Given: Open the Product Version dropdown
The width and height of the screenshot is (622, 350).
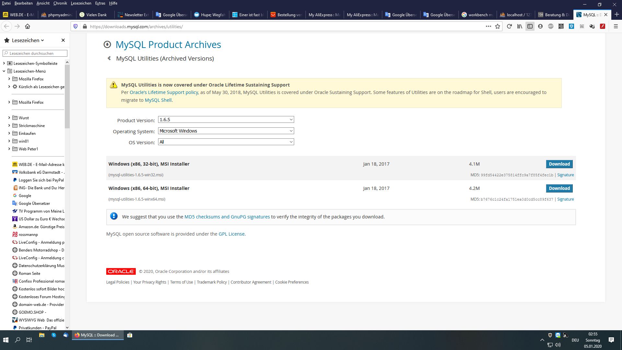Looking at the screenshot, I should pyautogui.click(x=226, y=120).
